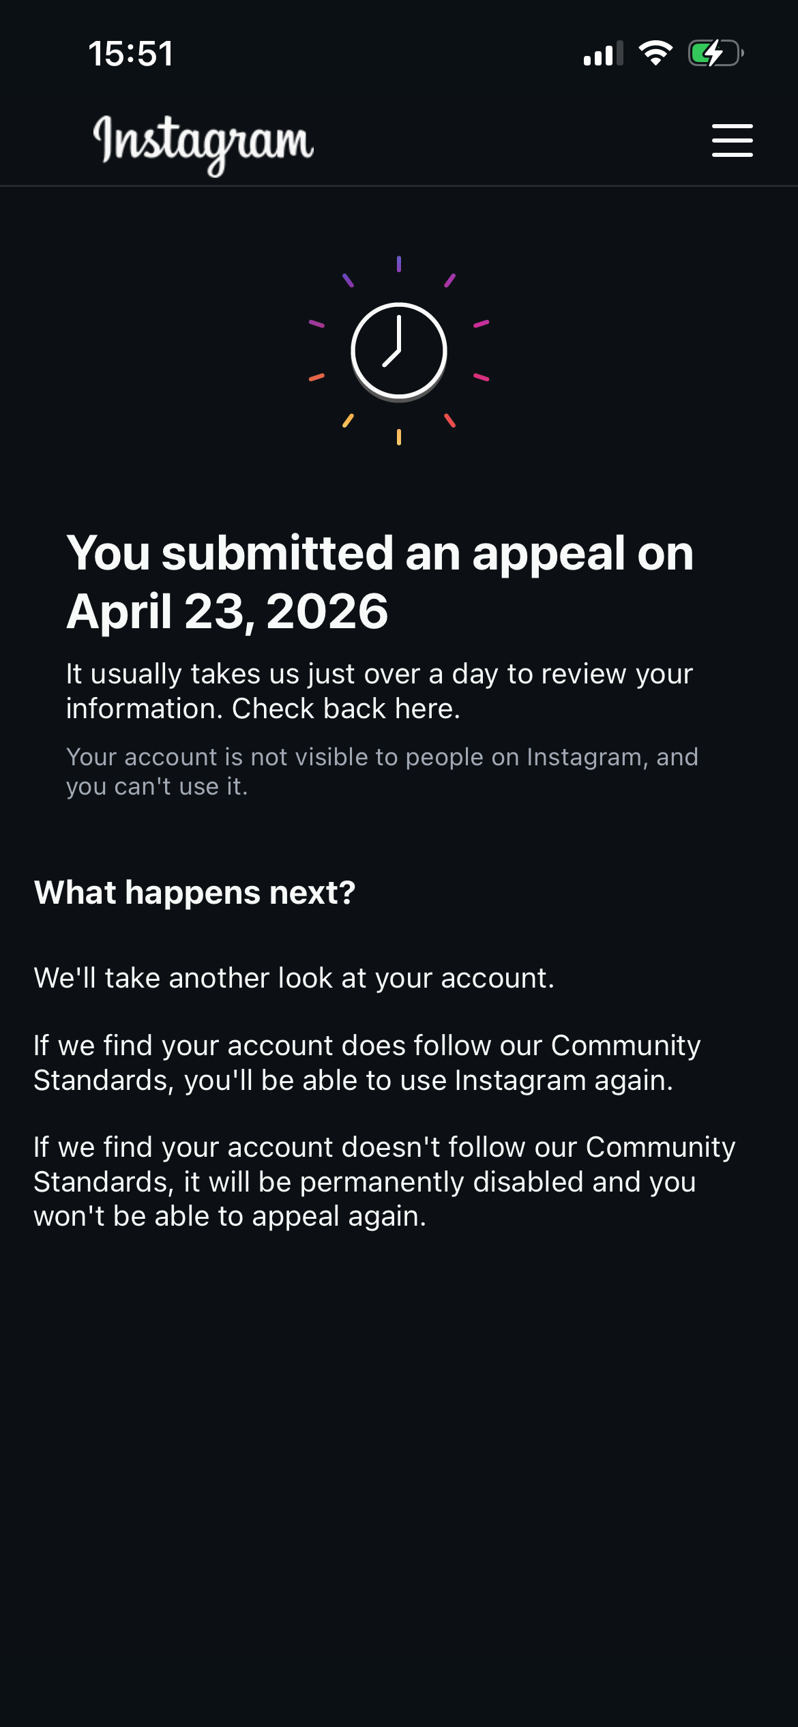Select "We'll take another look" line
Image resolution: width=798 pixels, height=1727 pixels.
pyautogui.click(x=294, y=978)
